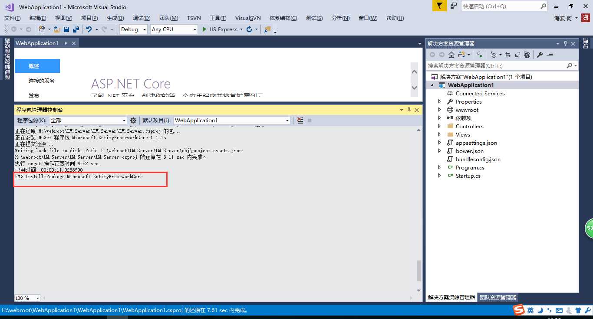593x319 pixels.
Task: Click the PM> Install-Package command line
Action: coord(79,177)
